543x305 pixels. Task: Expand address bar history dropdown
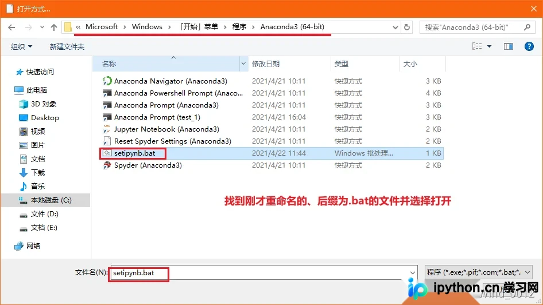coord(395,27)
